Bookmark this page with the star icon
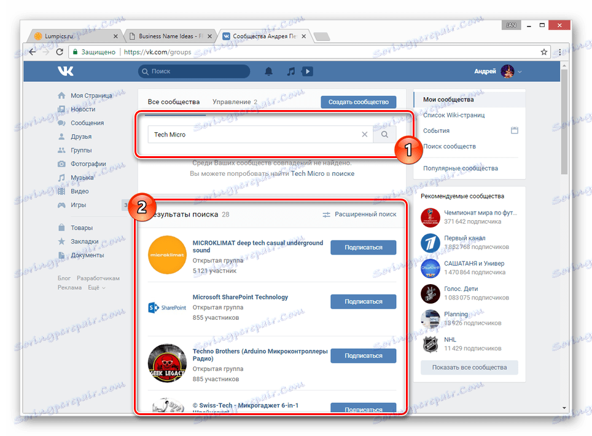This screenshot has width=592, height=436. [543, 52]
